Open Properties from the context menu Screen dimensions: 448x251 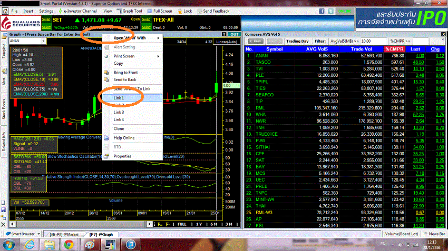(x=122, y=156)
